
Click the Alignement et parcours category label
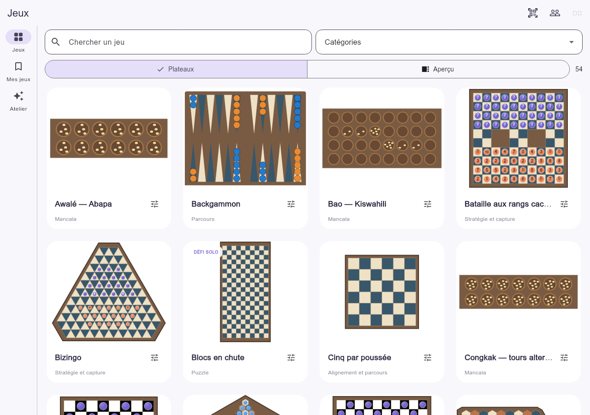pyautogui.click(x=358, y=373)
